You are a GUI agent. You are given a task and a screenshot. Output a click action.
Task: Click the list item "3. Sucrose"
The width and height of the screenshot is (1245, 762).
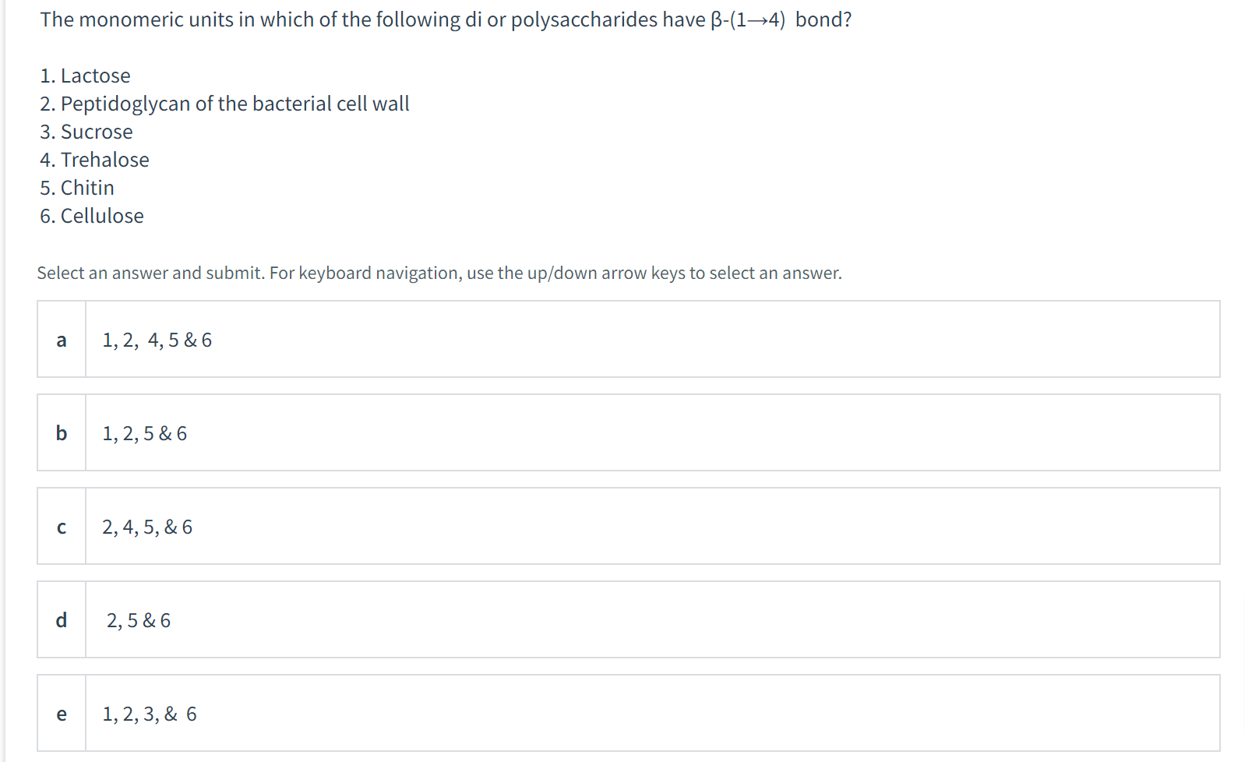pos(86,132)
